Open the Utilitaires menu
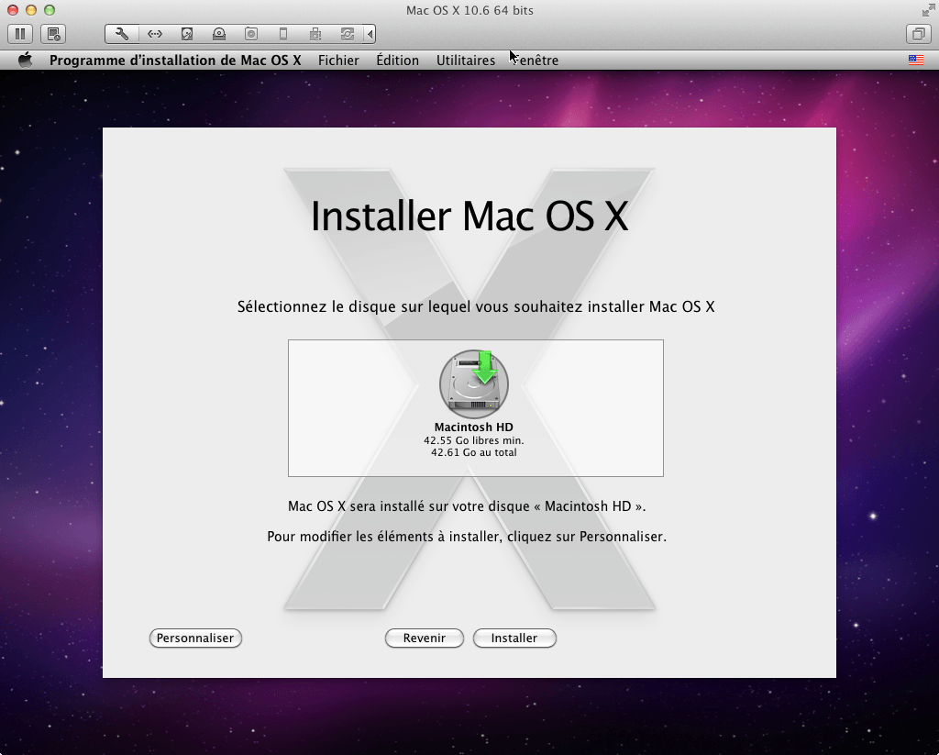 click(465, 61)
